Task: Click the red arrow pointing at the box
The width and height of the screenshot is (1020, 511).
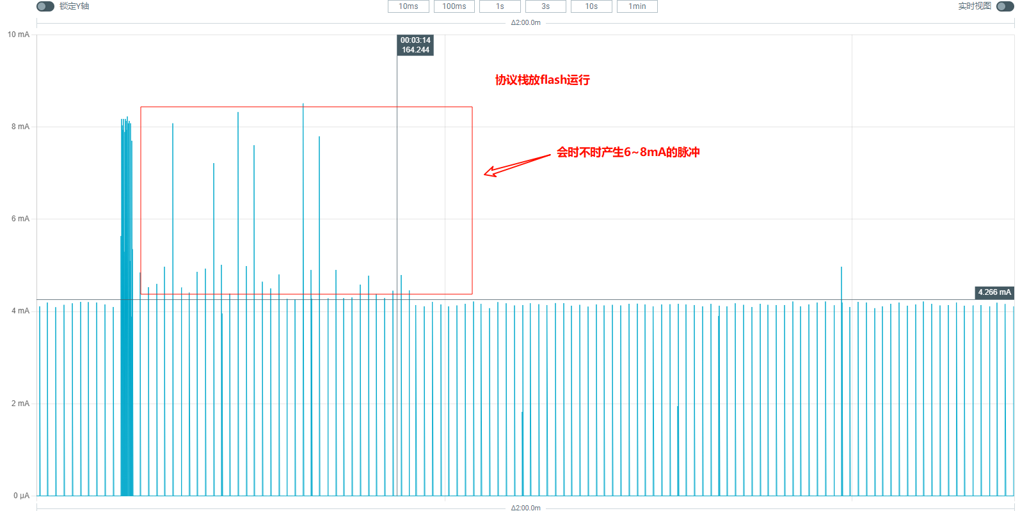Action: [516, 164]
